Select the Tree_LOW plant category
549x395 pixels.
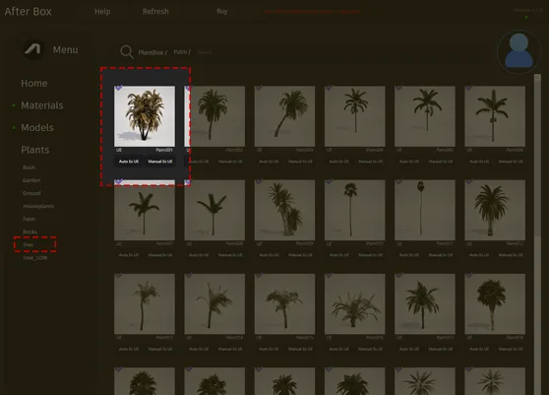point(34,258)
